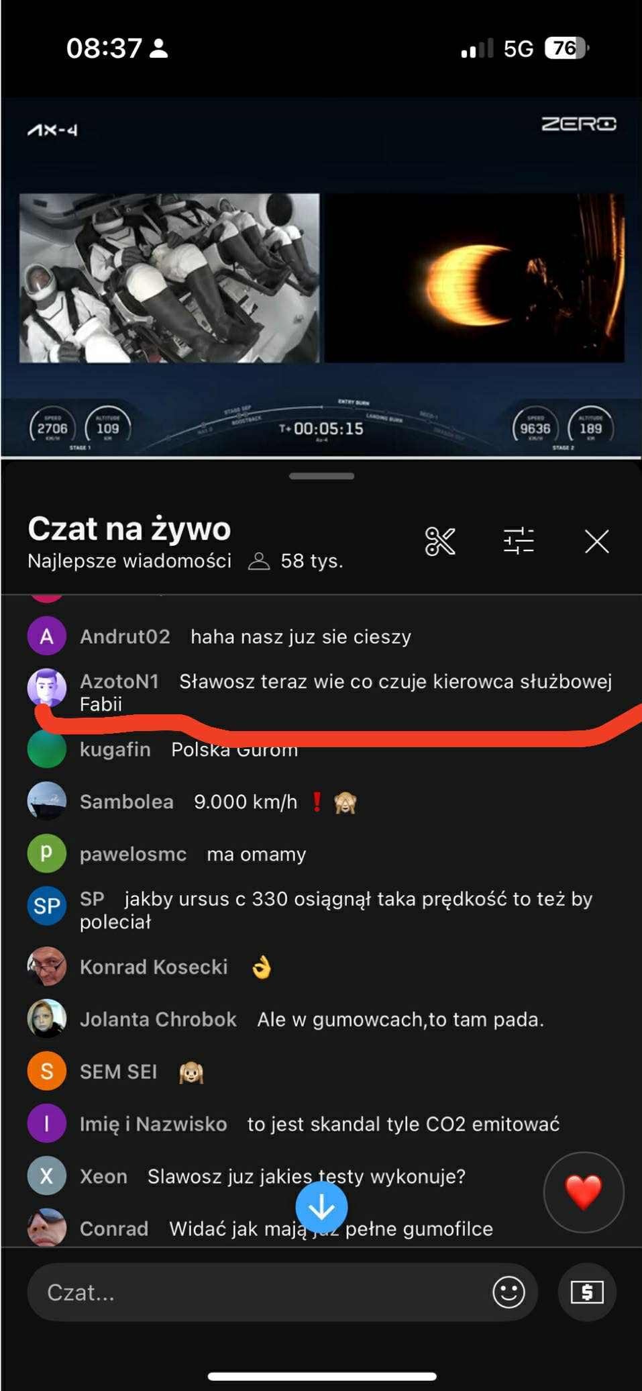Screen dimensions: 642x1391
Task: Tap the Sambolea username
Action: (127, 802)
